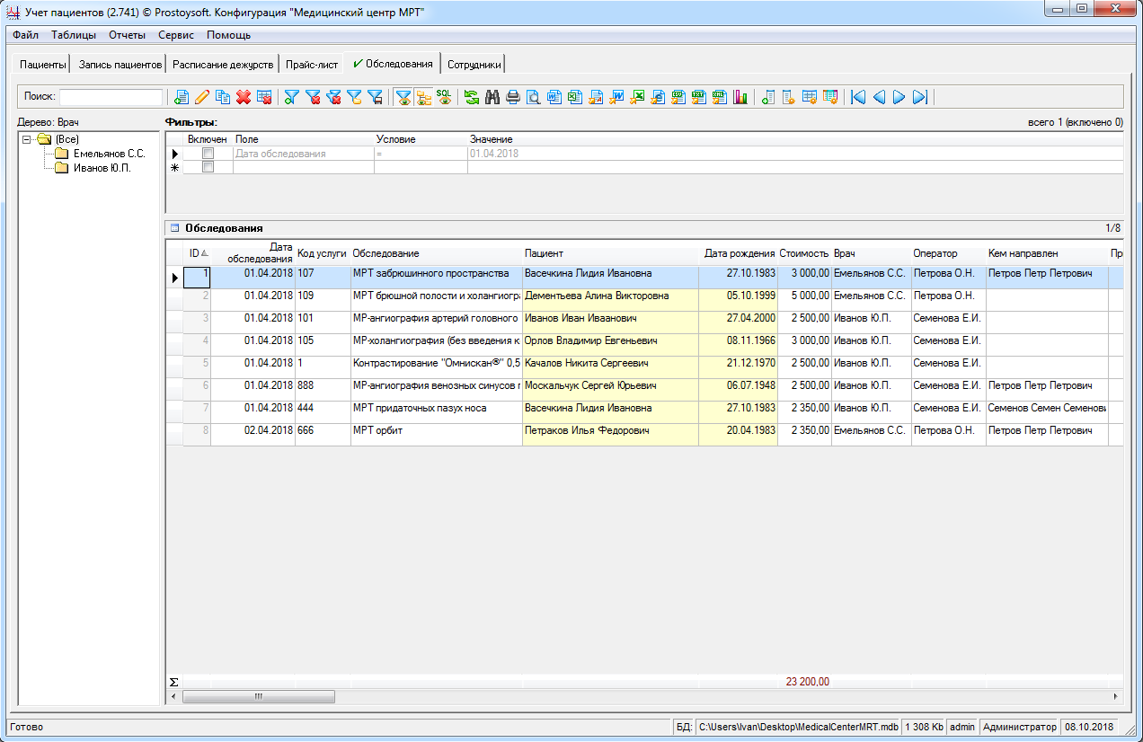Open the Отчеты menu
The width and height of the screenshot is (1143, 742).
128,35
